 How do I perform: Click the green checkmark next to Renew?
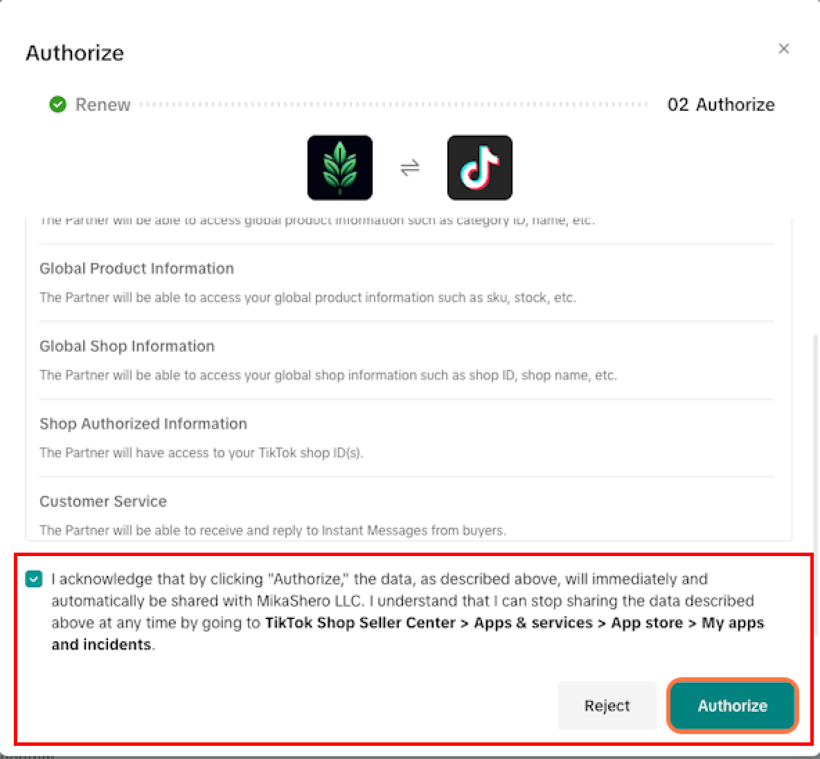pyautogui.click(x=57, y=104)
